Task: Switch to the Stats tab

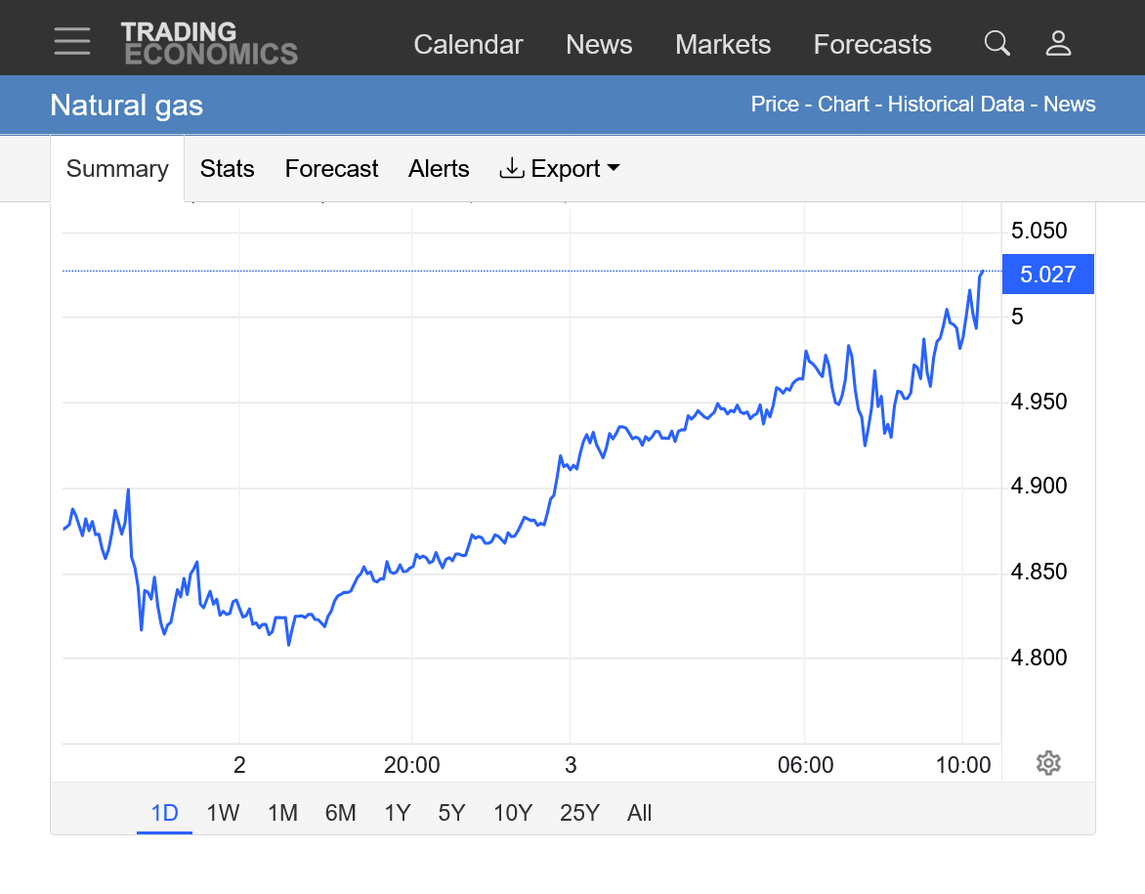Action: click(x=227, y=169)
